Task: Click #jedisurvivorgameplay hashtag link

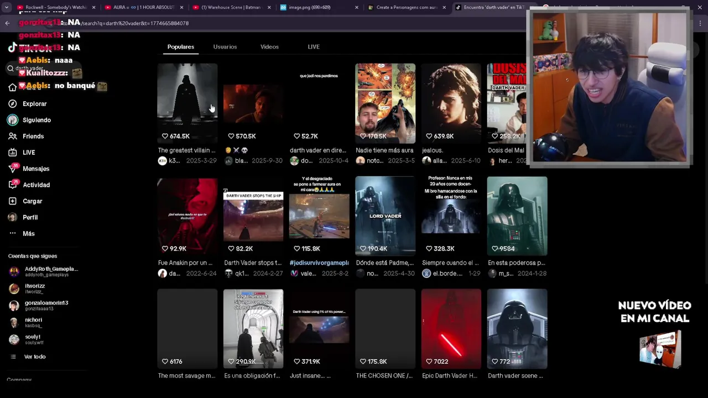Action: (319, 263)
